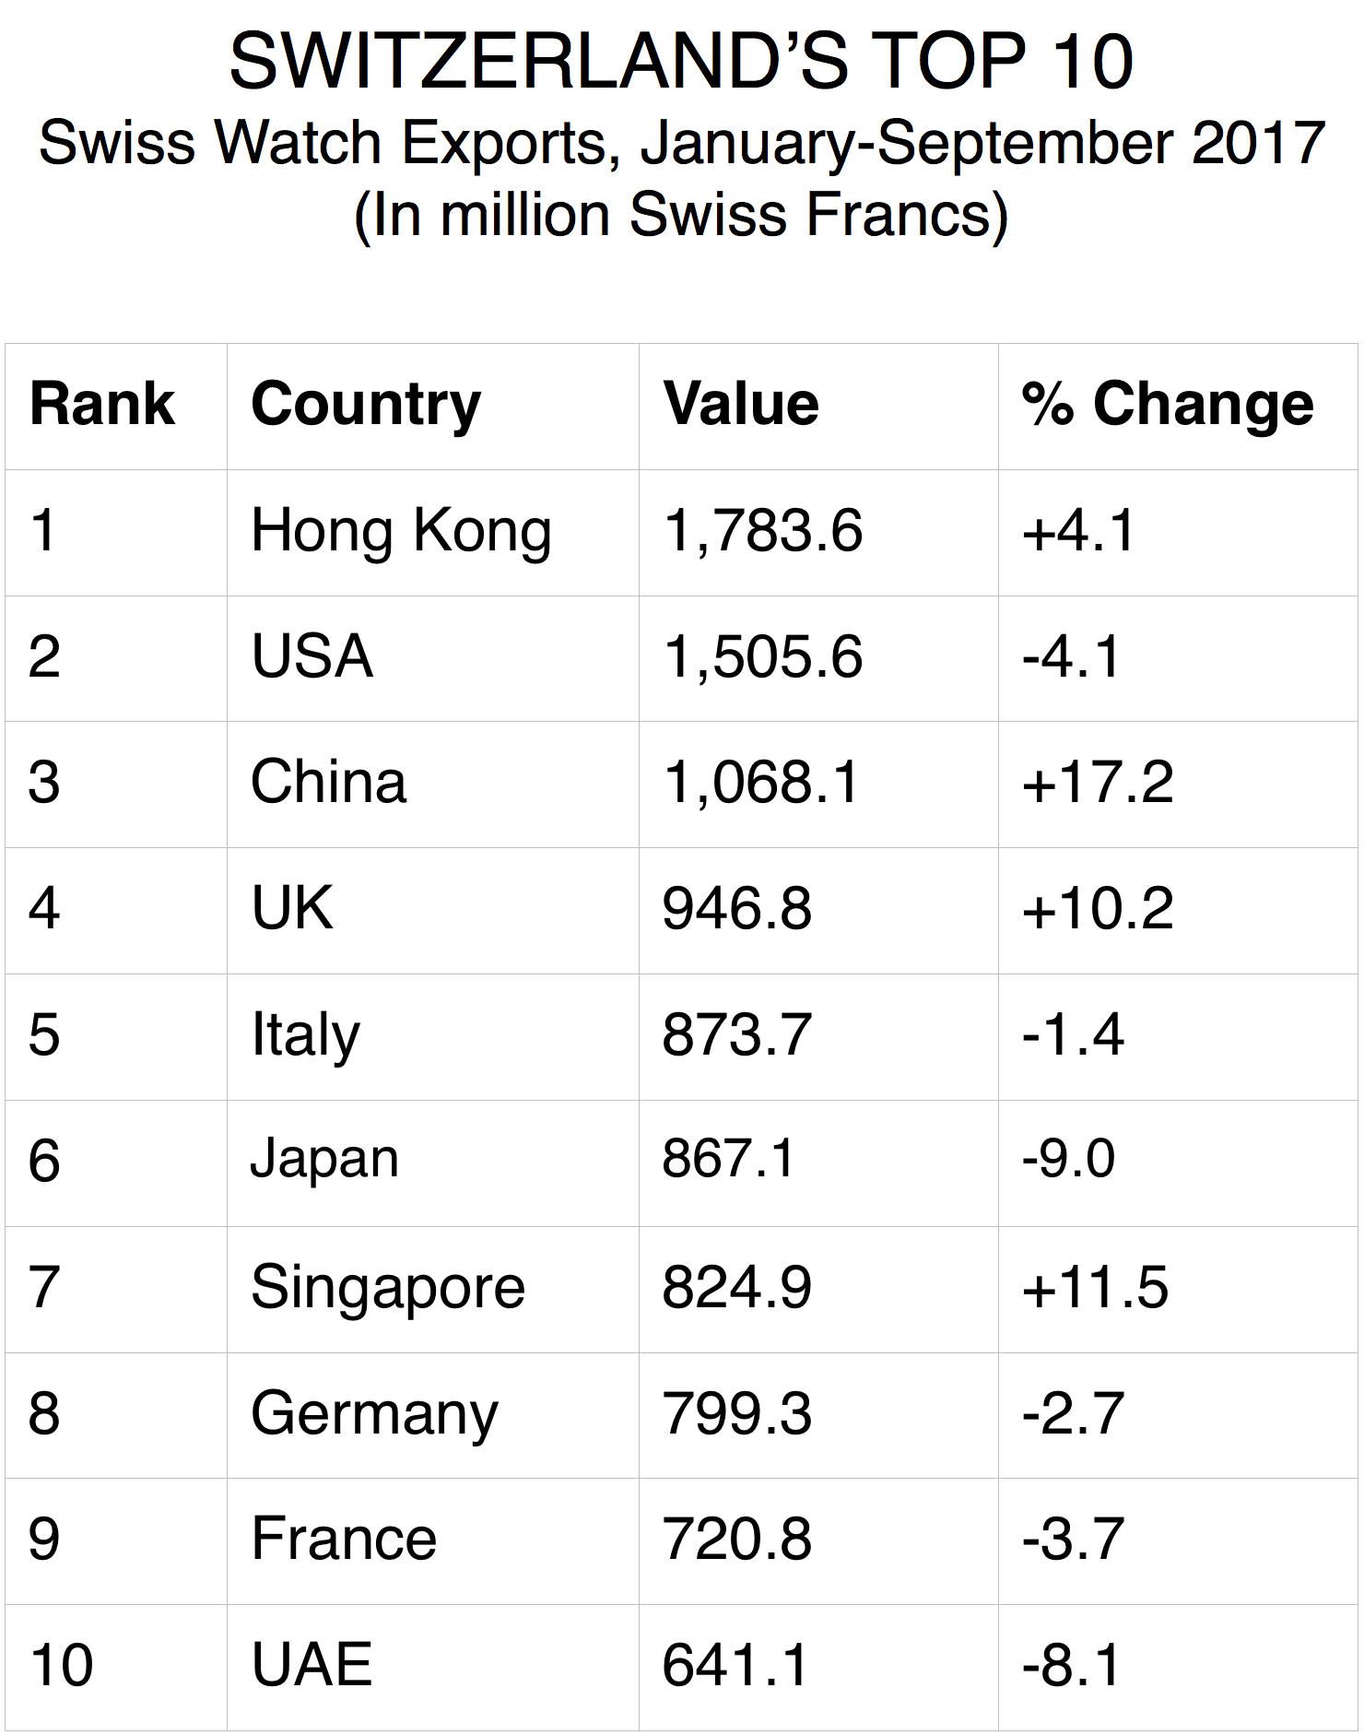
Task: Click the Singapore country cell
Action: [x=388, y=1287]
